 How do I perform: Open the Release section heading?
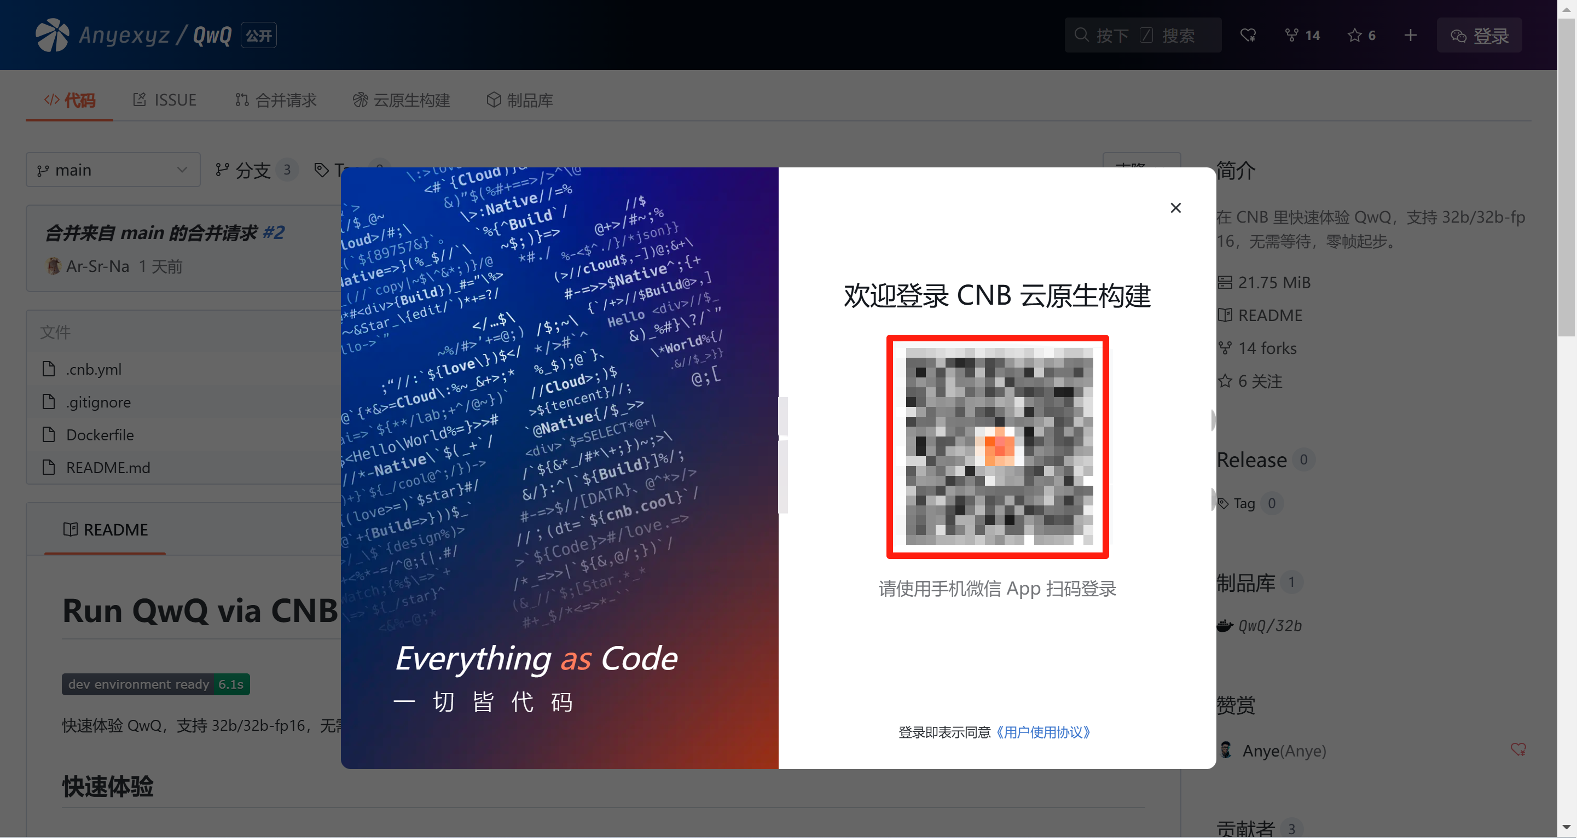click(x=1251, y=459)
